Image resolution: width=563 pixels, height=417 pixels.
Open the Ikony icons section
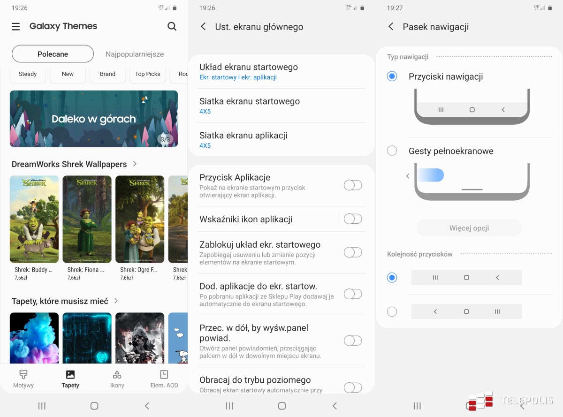117,379
